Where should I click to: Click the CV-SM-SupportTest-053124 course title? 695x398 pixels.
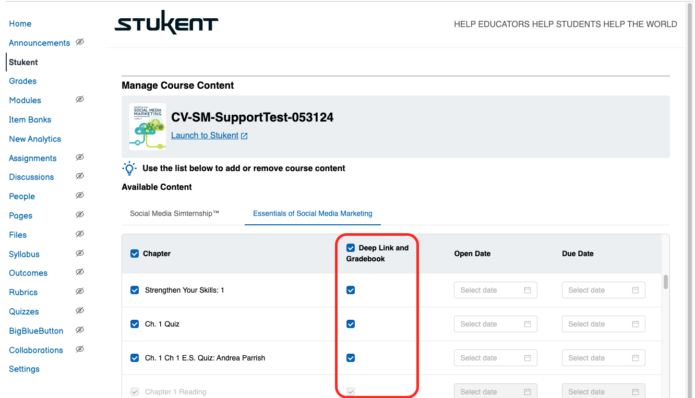(x=252, y=117)
